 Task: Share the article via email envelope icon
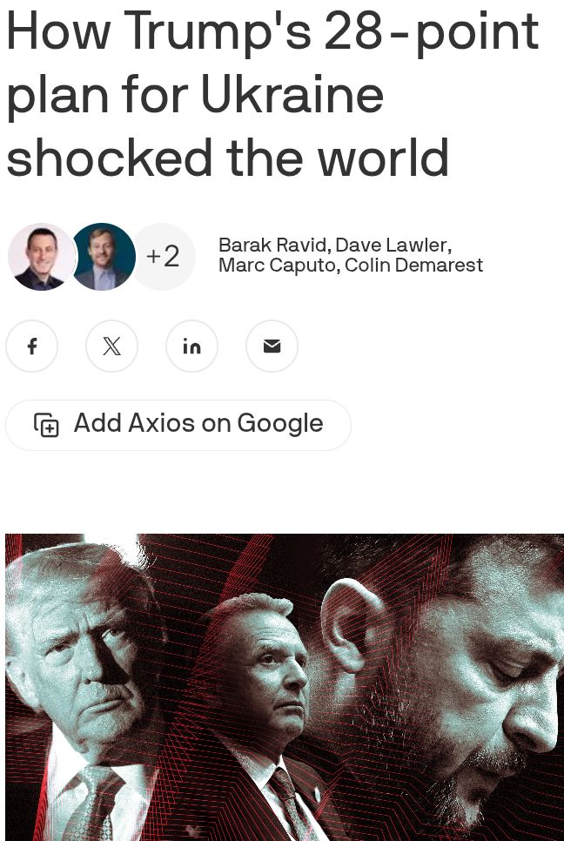[272, 346]
